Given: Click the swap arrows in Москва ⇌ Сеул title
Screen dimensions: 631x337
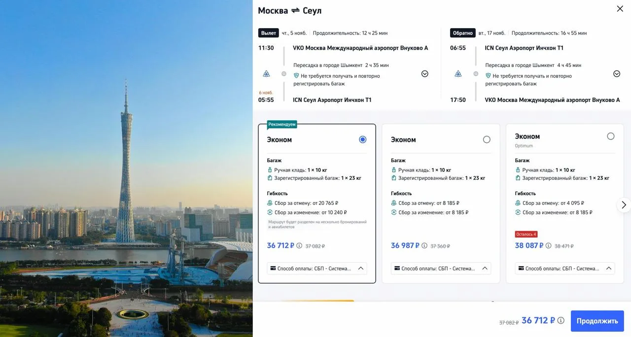Looking at the screenshot, I should click(x=295, y=10).
